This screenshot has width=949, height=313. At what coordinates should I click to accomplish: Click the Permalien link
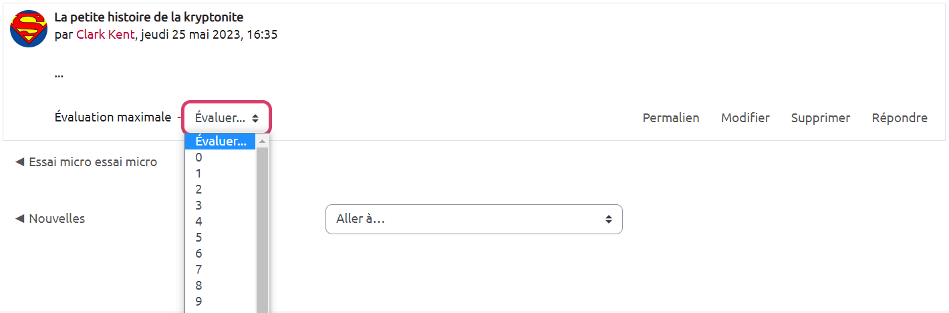[671, 118]
